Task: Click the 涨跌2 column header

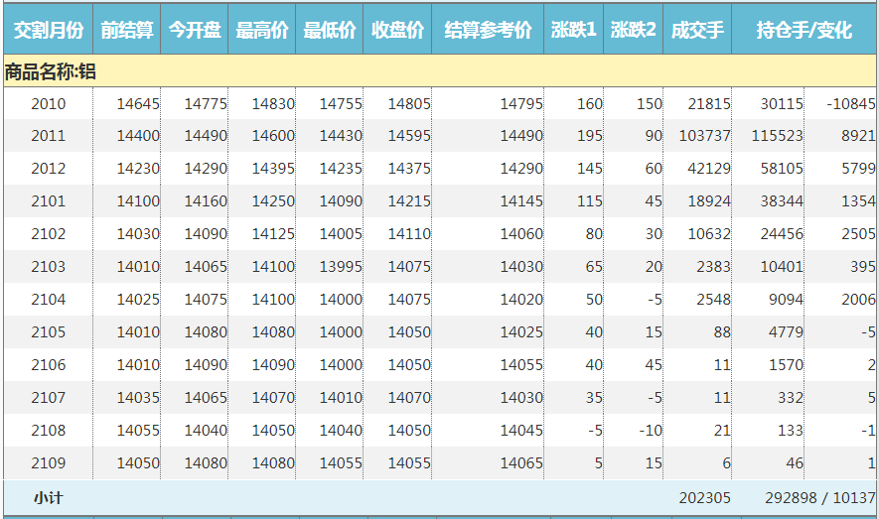Action: [x=634, y=30]
